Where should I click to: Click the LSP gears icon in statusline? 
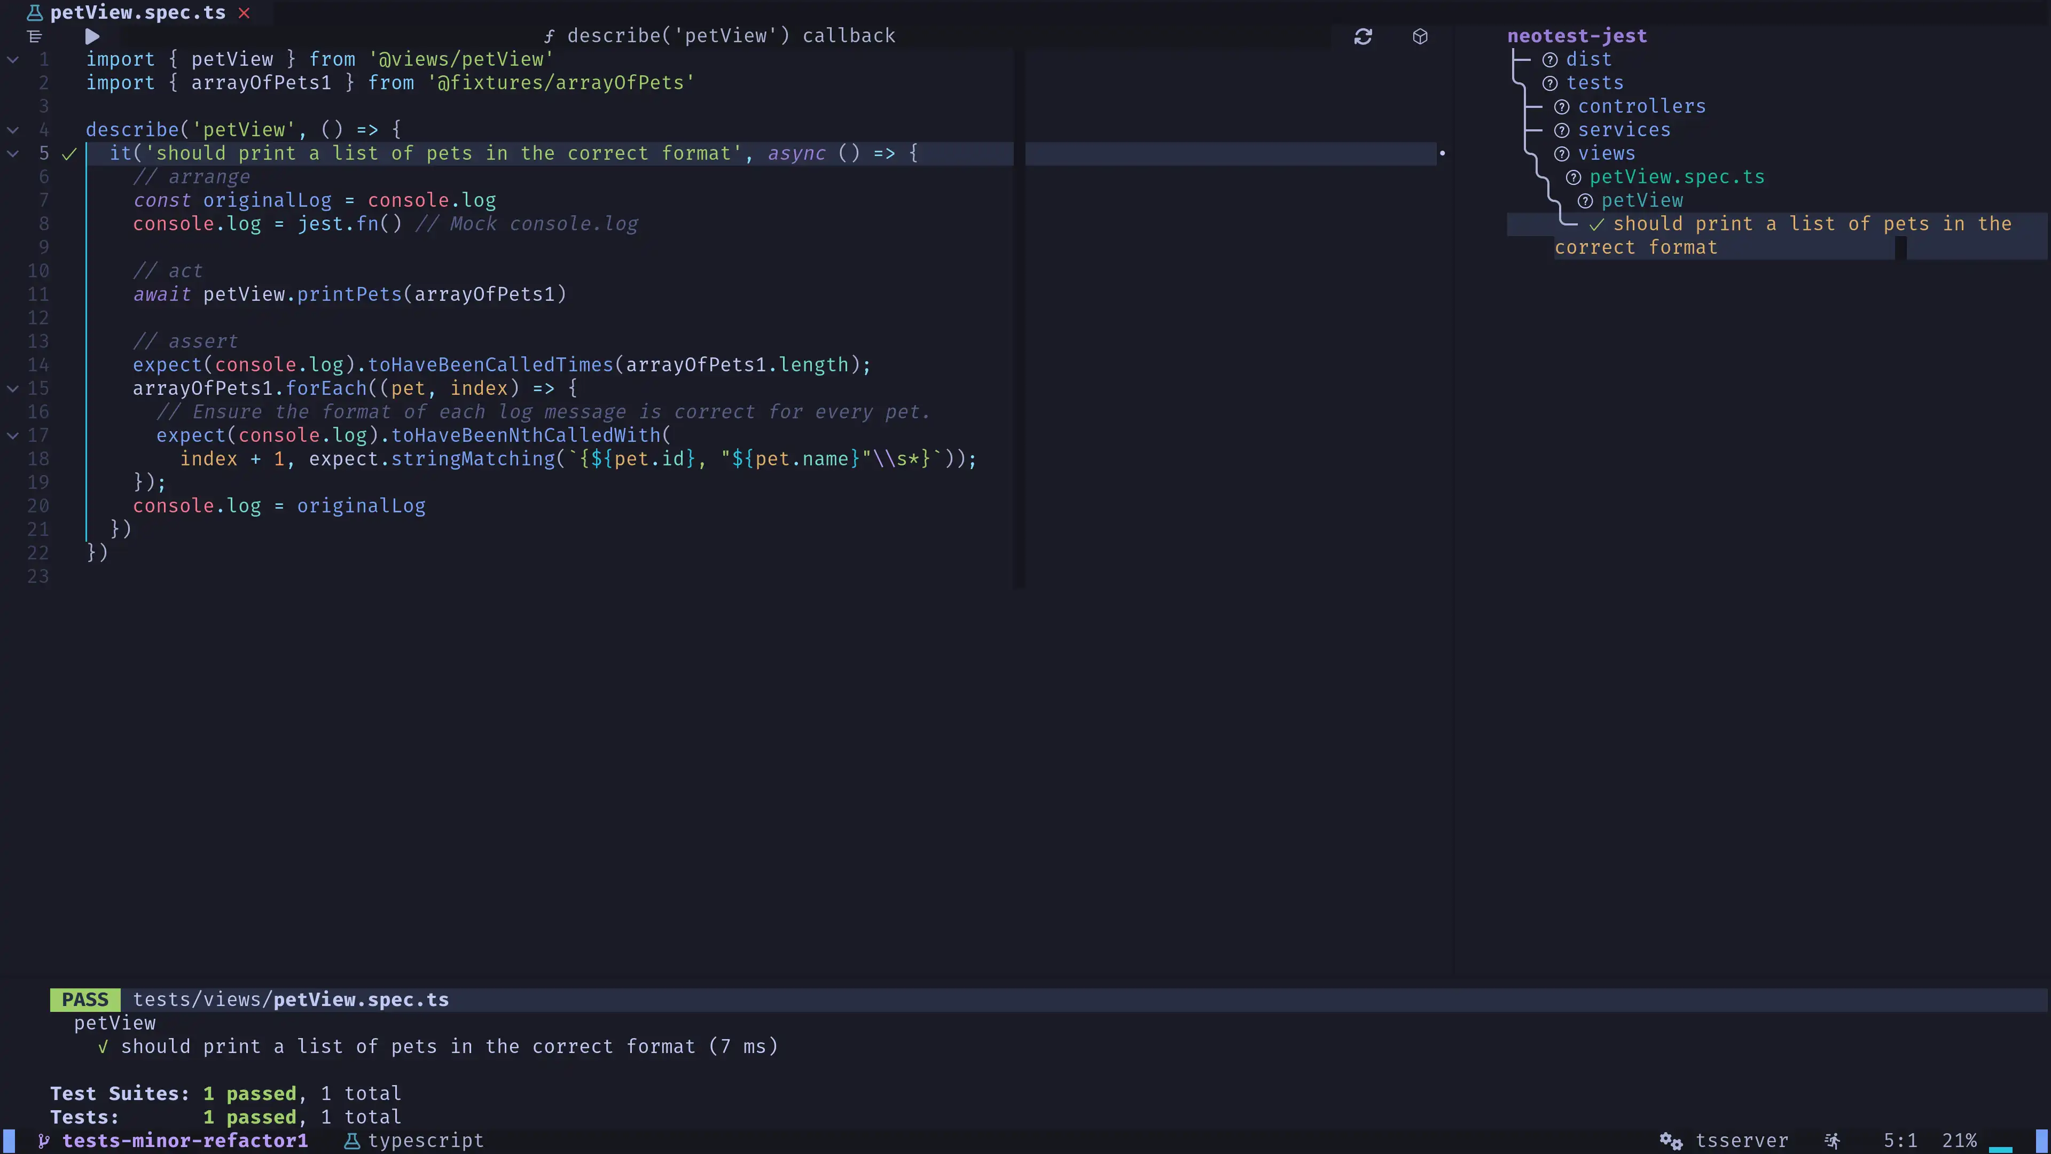pos(1670,1141)
